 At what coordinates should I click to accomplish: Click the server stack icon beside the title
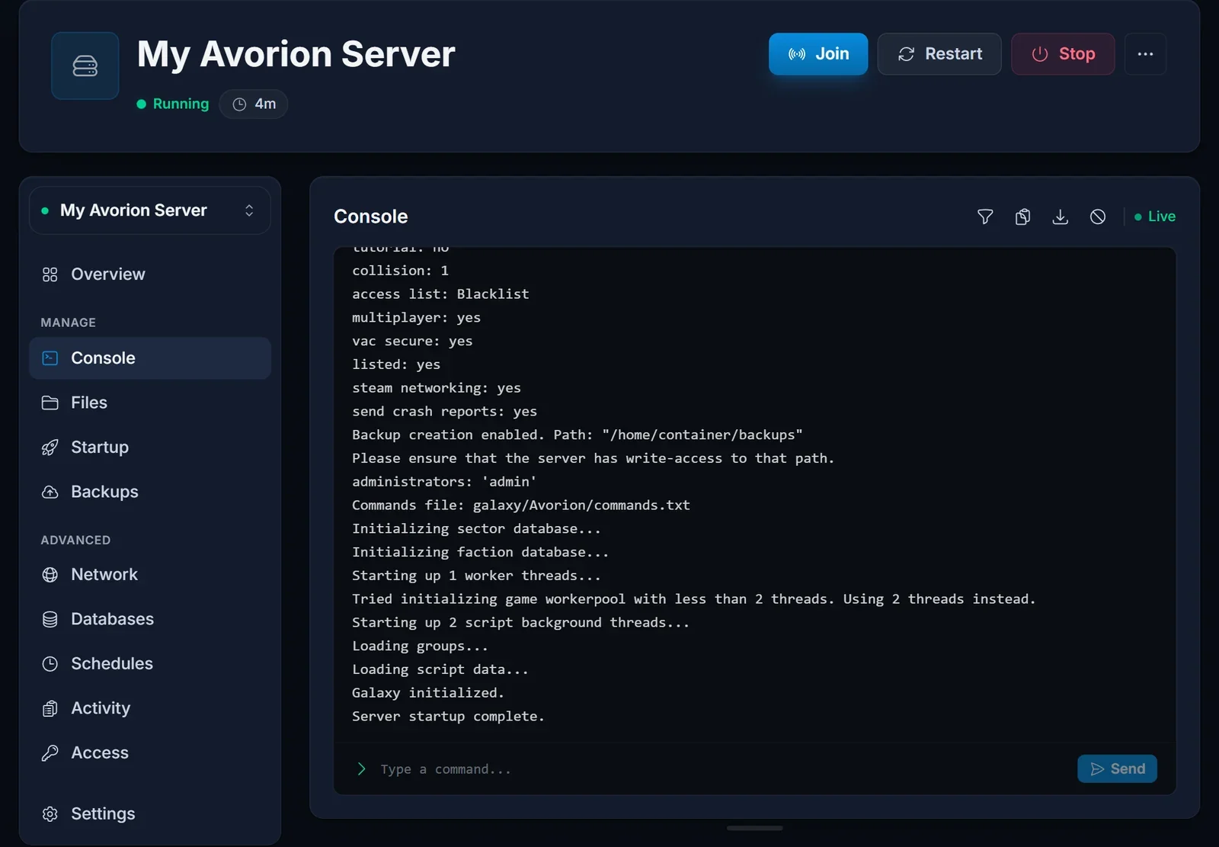click(x=85, y=66)
